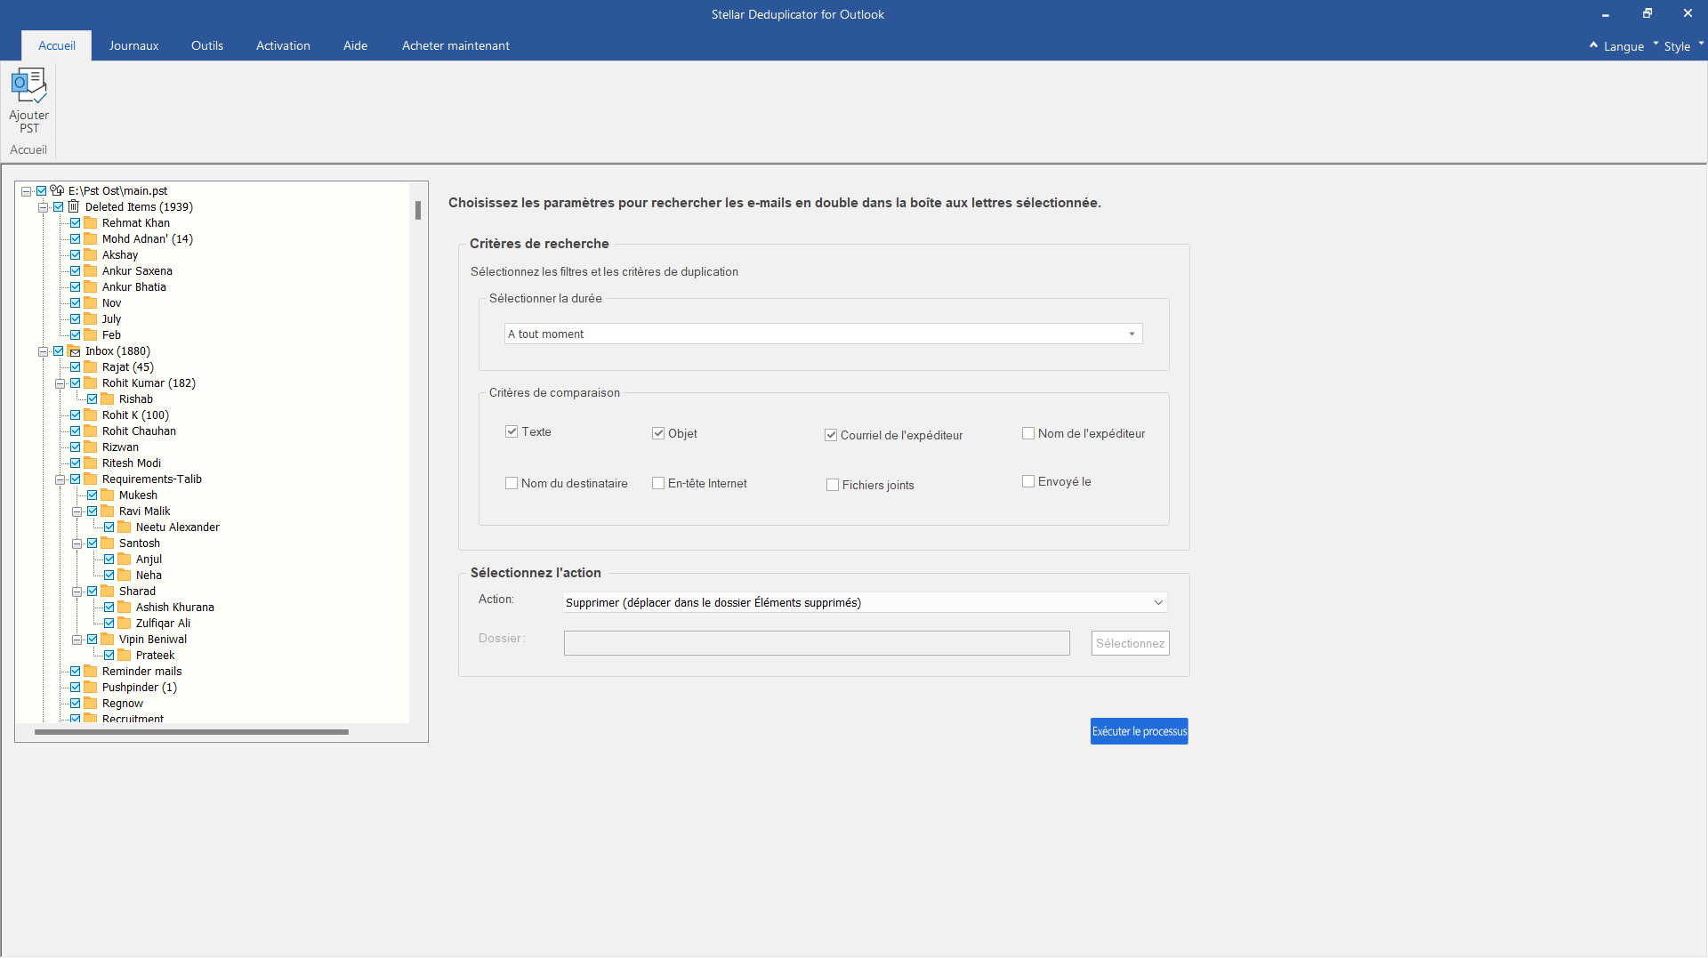Uncheck the Objet checkbox
This screenshot has height=958, width=1708.
pos(658,433)
